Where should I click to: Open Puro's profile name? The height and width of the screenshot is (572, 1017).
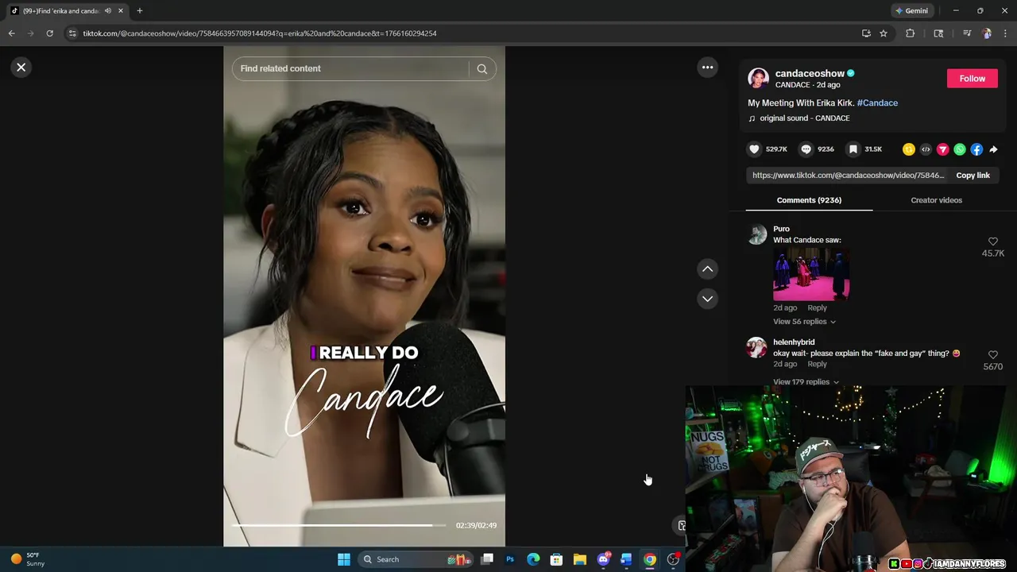(x=781, y=229)
